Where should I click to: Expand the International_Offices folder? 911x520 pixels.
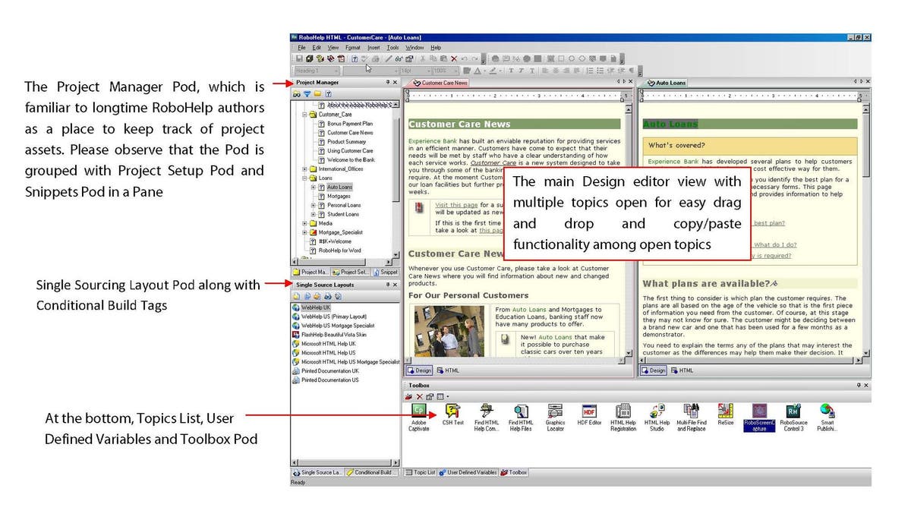click(303, 168)
